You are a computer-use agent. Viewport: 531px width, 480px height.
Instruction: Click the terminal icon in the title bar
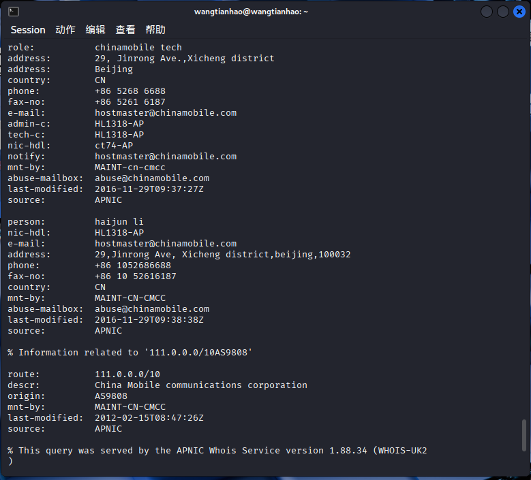pos(14,12)
